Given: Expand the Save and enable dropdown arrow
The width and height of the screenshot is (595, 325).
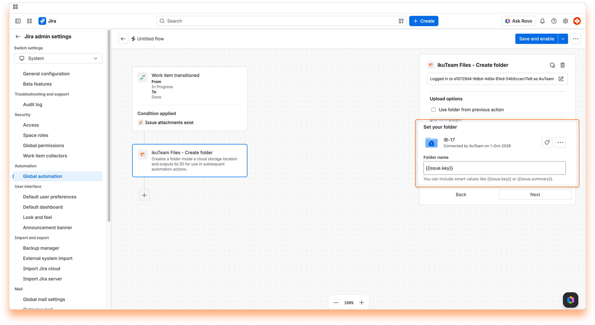Looking at the screenshot, I should [563, 39].
